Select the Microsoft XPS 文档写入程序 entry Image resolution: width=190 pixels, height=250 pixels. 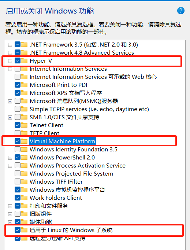66,93
